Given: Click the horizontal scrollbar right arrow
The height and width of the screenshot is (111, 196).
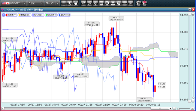Looking at the screenshot, I should point(170,108).
